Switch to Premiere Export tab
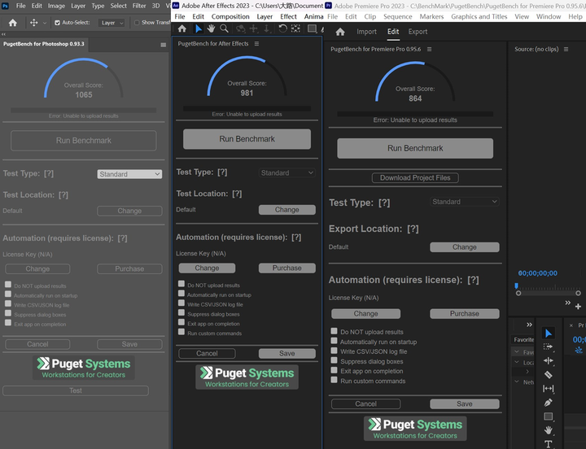 [418, 32]
